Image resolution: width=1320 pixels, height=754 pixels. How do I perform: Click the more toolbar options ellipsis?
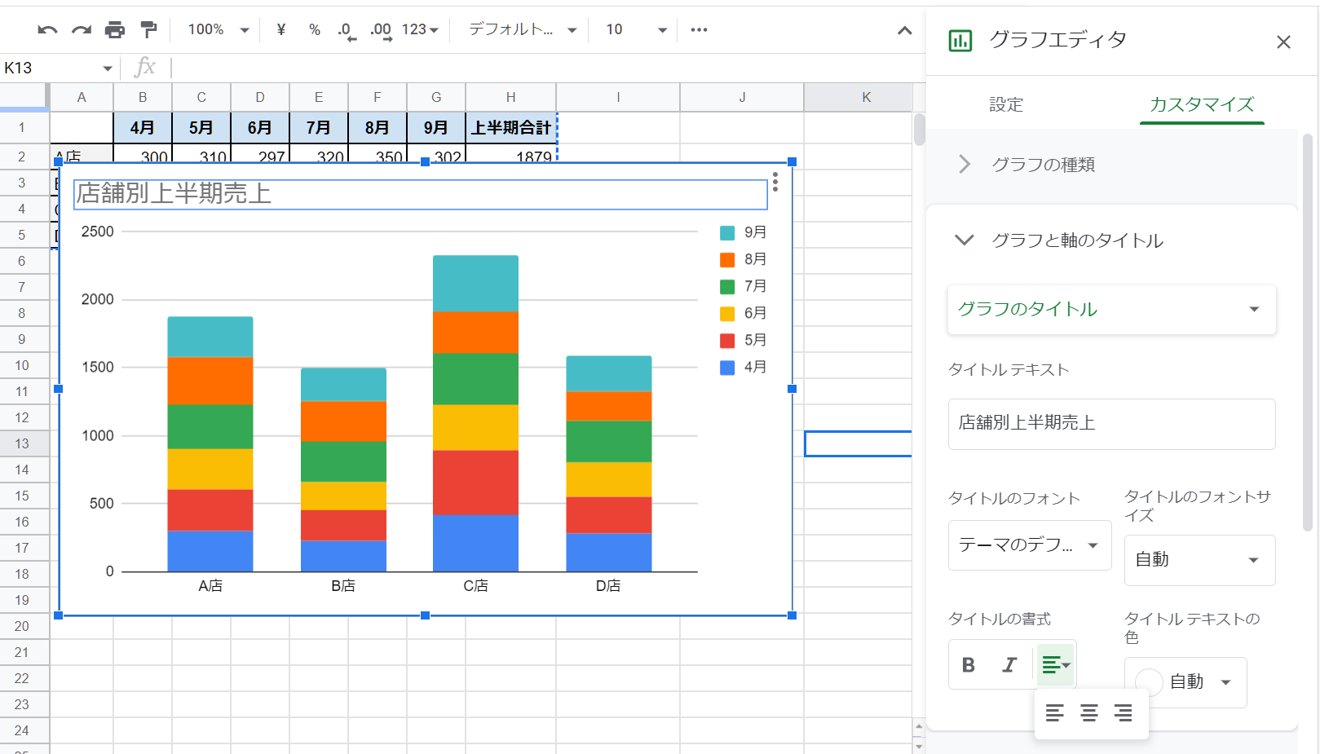[x=698, y=29]
